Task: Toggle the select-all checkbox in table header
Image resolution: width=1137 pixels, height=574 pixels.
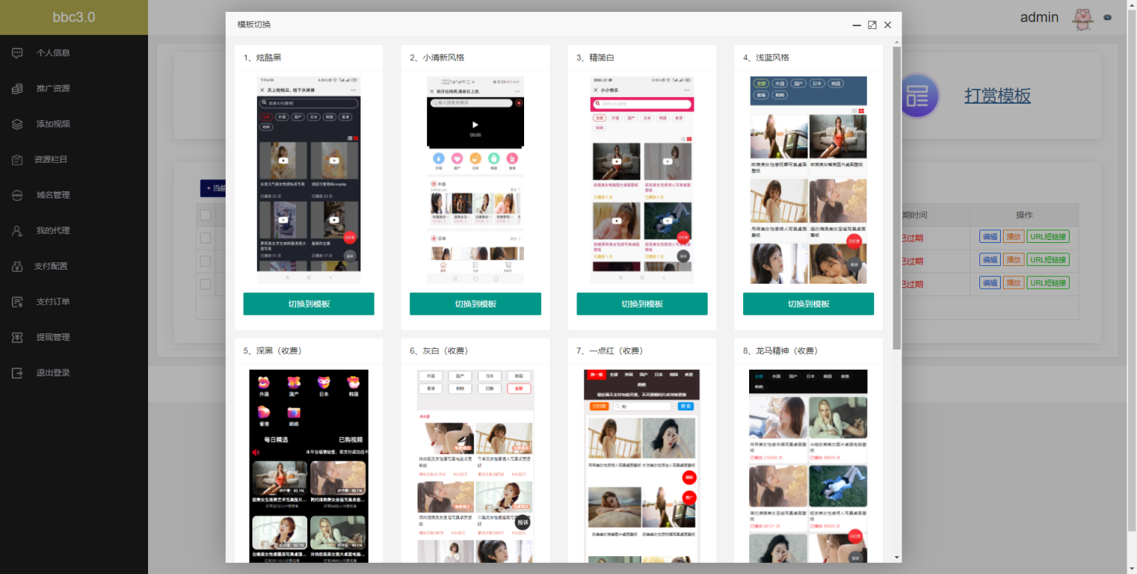Action: point(206,215)
